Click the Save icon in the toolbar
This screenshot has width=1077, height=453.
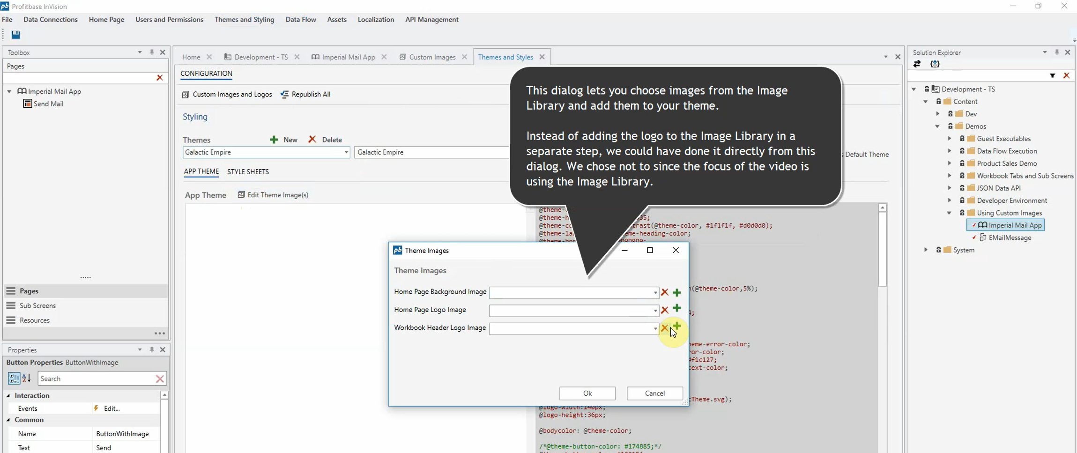pos(15,35)
